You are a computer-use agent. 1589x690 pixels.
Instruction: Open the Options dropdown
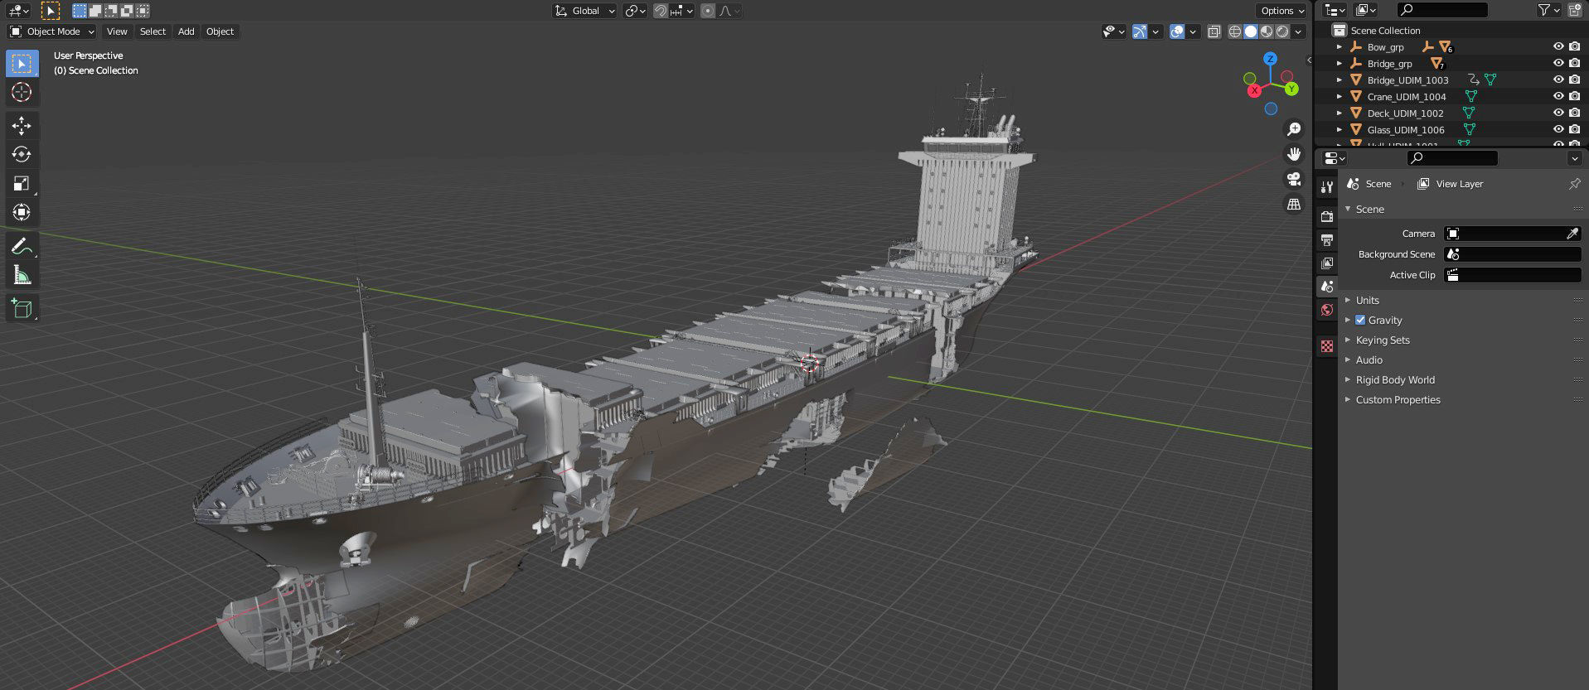coord(1281,11)
